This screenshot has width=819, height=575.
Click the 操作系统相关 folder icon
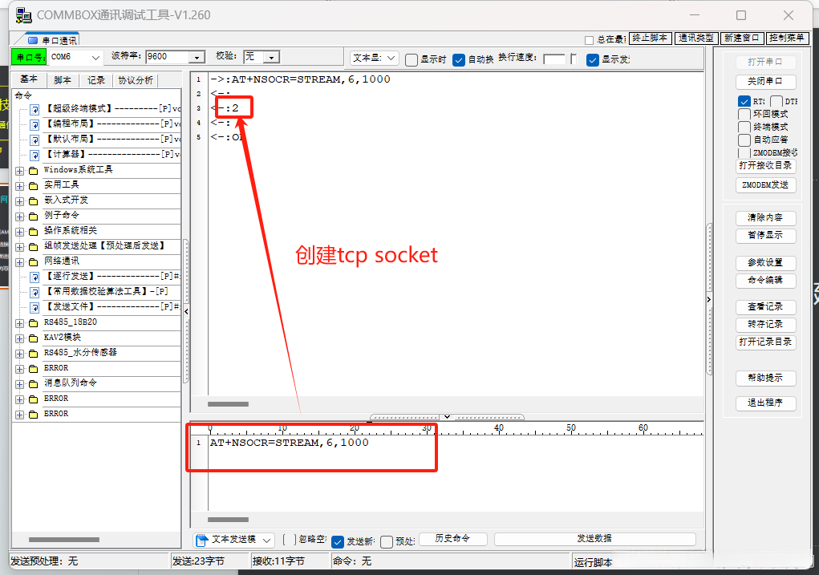click(34, 231)
